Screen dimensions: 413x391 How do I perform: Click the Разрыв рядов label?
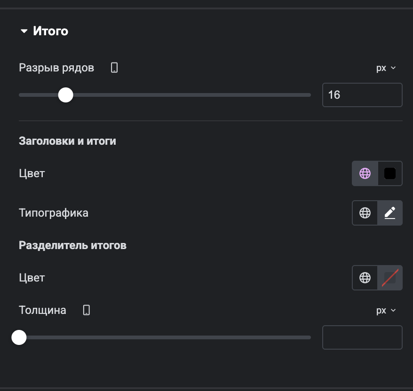(x=56, y=68)
